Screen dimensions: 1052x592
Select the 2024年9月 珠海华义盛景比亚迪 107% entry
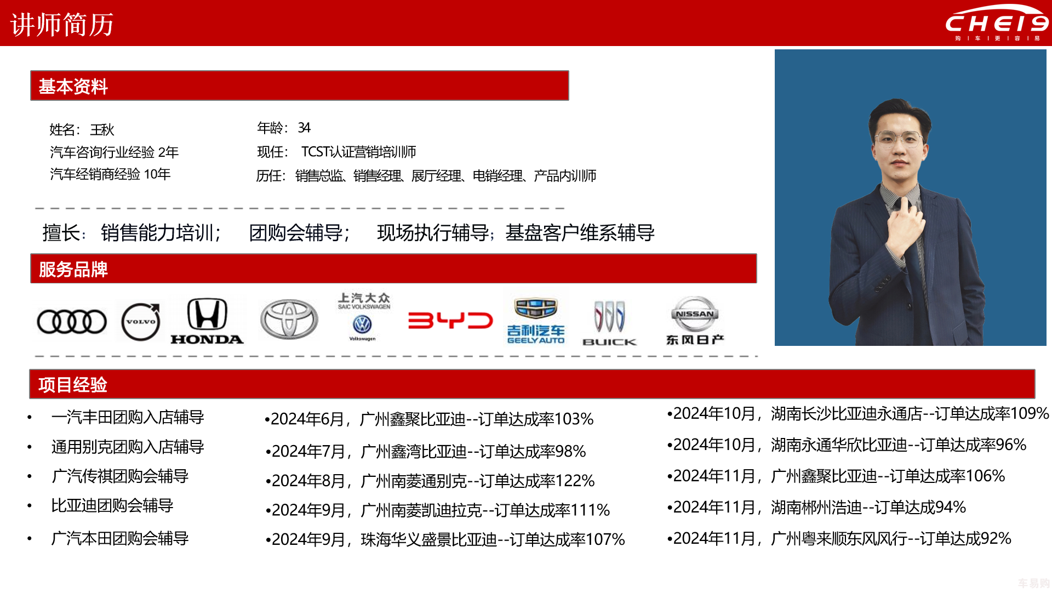coord(445,540)
